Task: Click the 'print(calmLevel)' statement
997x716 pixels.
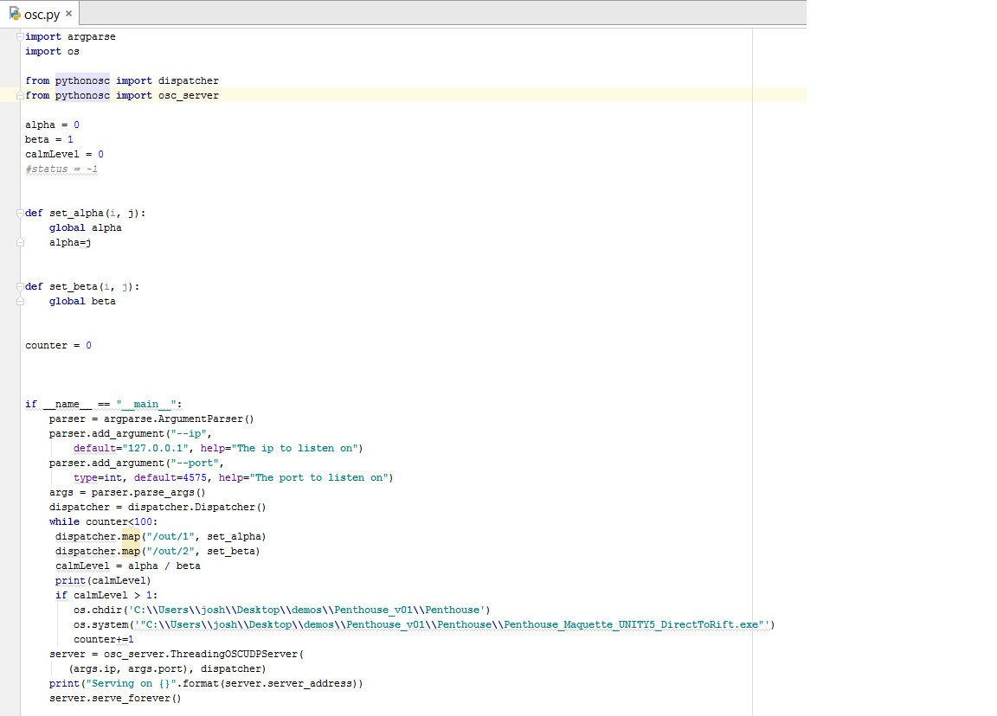Action: (103, 580)
